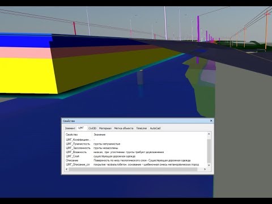272x204 pixels.
Task: Switch to the Элемент tab
Action: point(70,128)
